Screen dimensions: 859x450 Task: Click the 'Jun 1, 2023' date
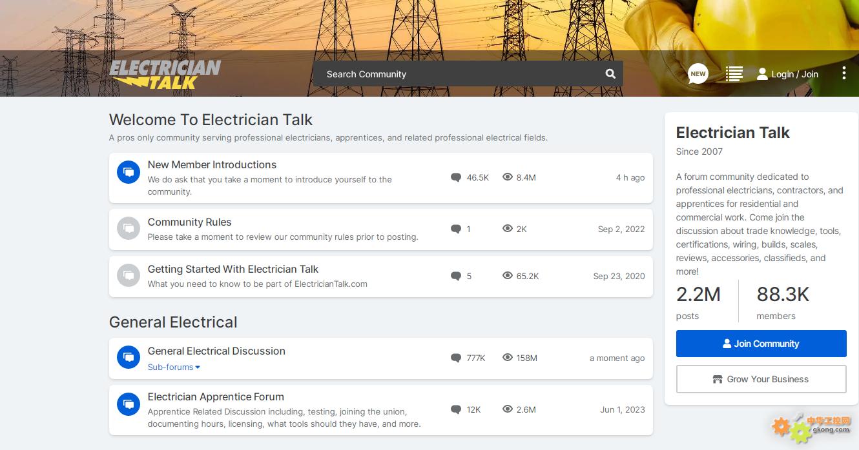point(623,409)
